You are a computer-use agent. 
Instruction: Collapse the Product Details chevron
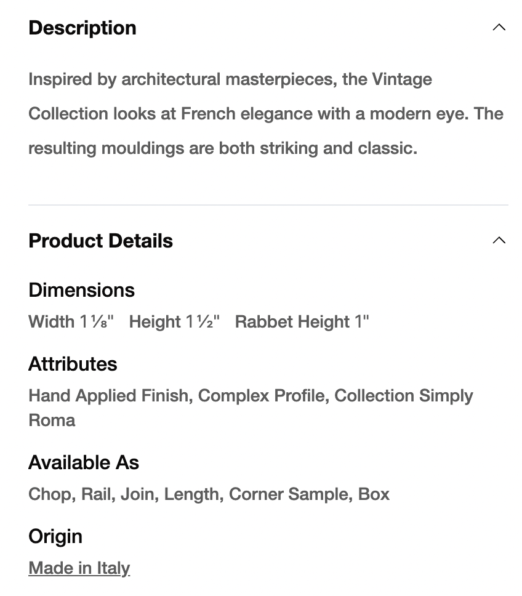tap(499, 241)
